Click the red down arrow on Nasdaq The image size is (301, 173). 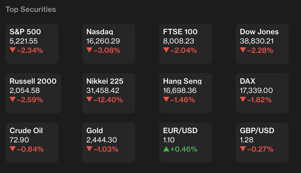tap(89, 50)
